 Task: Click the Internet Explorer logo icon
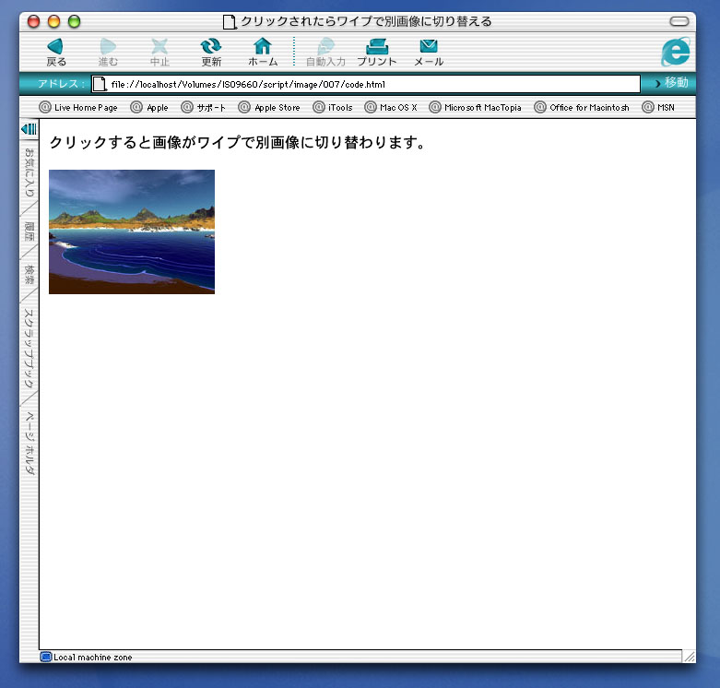[676, 52]
